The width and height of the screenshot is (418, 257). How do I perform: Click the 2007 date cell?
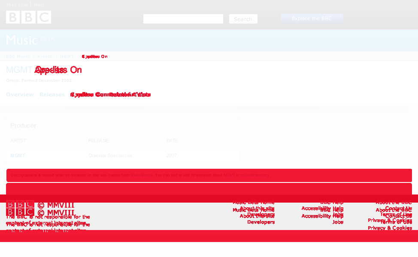coord(171,155)
